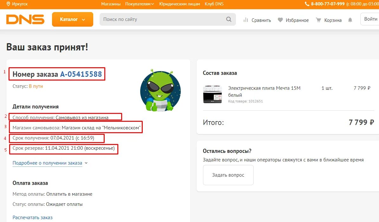Click the phone handset icon

click(307, 4)
